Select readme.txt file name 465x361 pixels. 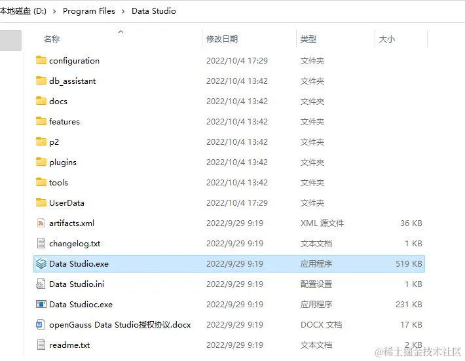tap(69, 345)
